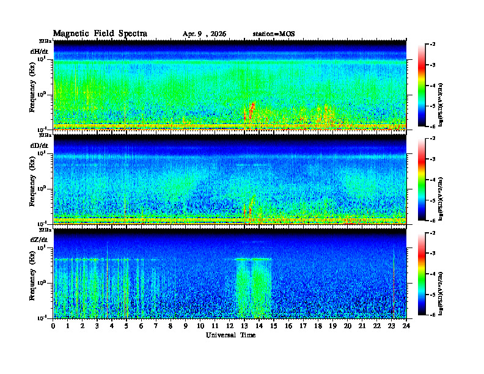Image resolution: width=484 pixels, height=374 pixels.
Task: Click the "Universal Time" axis title
Action: click(230, 335)
